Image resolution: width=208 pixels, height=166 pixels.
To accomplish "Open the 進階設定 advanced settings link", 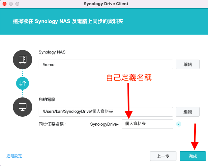I will [14, 156].
